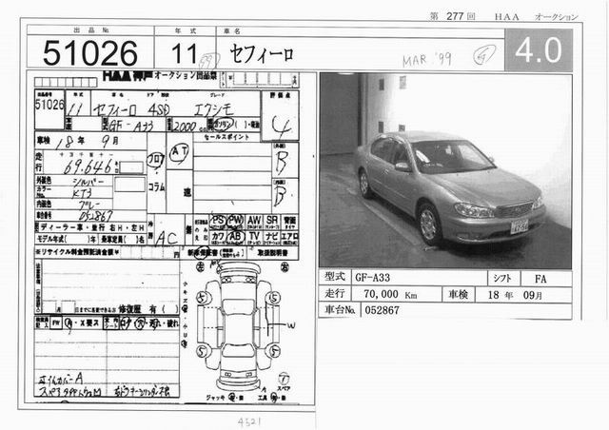Click the handwritten シルバー exterior color
Screen dimensions: 609x430
point(88,182)
